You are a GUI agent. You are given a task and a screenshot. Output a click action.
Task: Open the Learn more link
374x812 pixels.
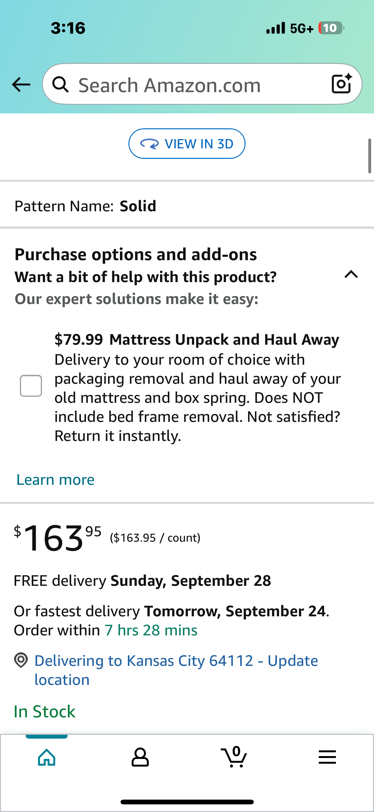click(56, 480)
